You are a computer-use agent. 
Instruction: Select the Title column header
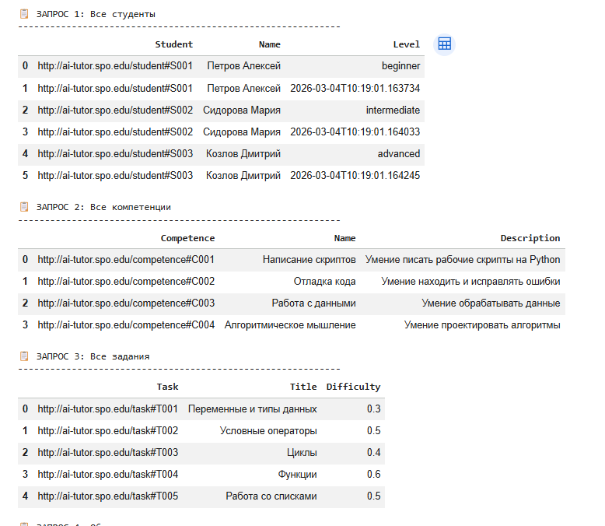(x=303, y=387)
